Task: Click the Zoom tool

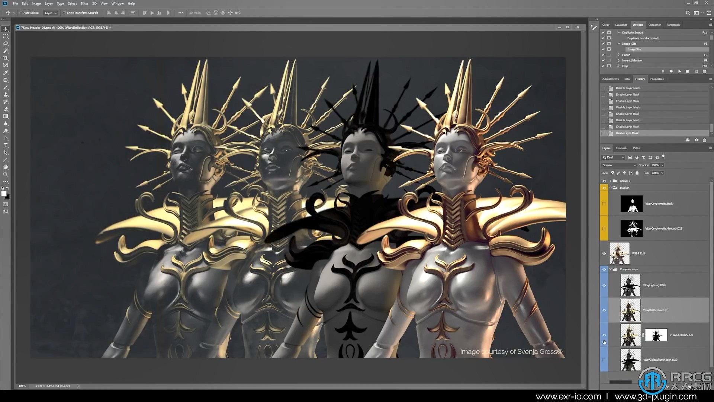Action: (x=6, y=174)
